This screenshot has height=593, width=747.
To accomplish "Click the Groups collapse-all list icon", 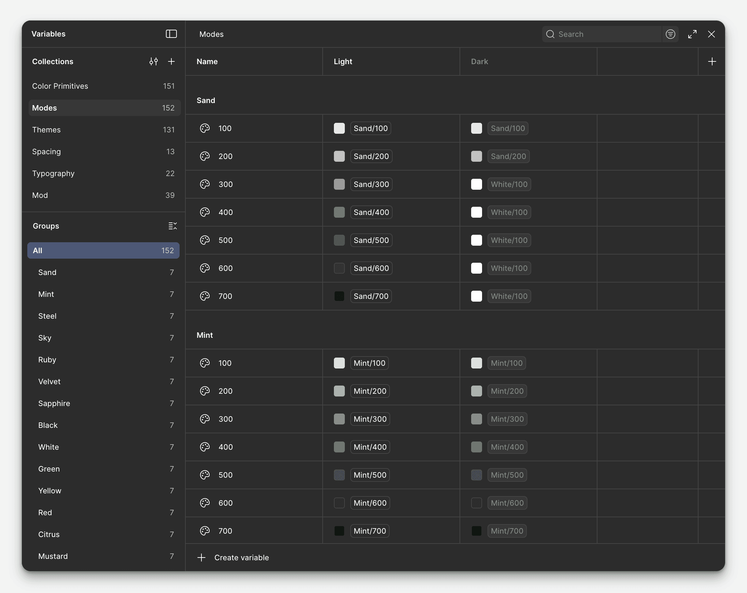I will pos(172,226).
